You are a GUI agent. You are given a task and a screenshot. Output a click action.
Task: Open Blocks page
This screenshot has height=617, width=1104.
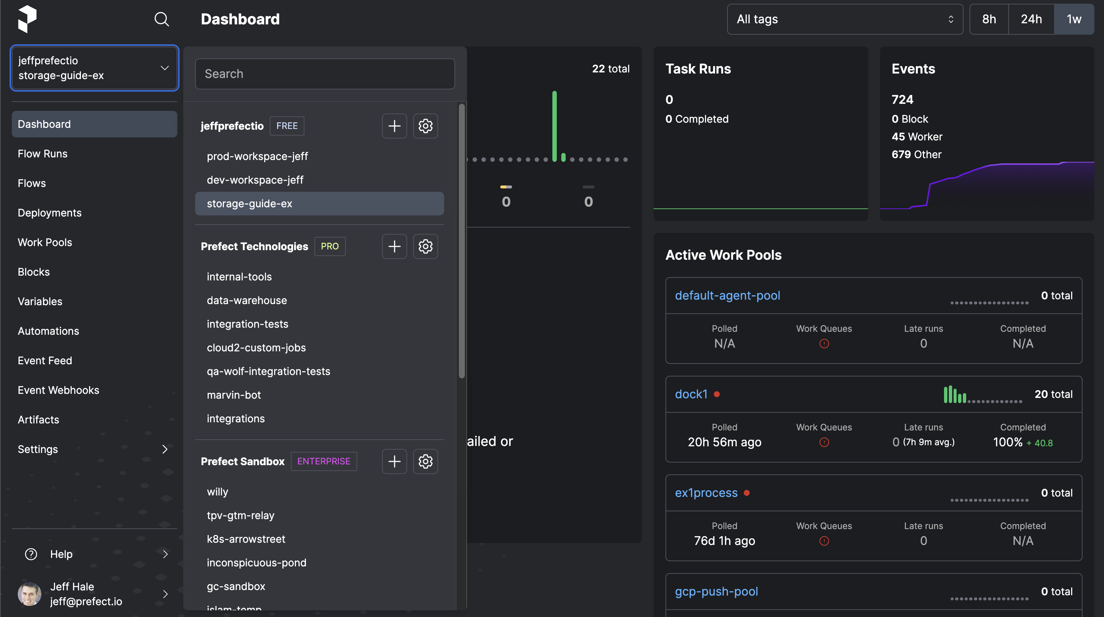click(x=94, y=272)
